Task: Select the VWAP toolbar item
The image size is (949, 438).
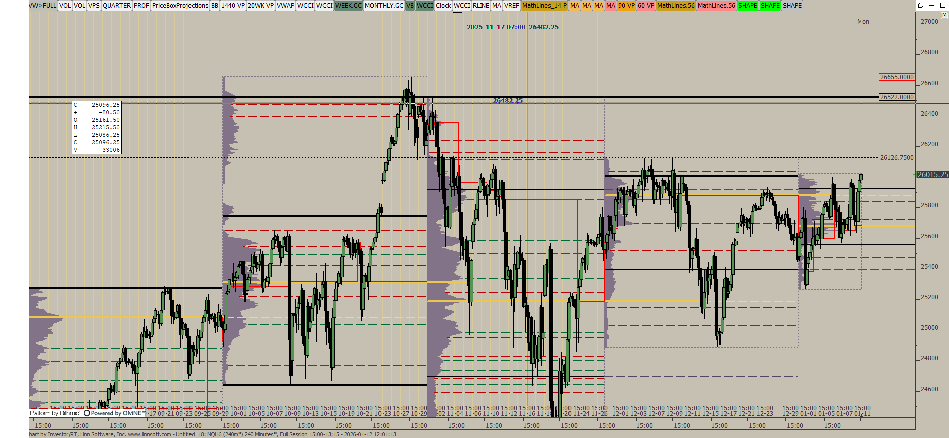Action: coord(285,5)
